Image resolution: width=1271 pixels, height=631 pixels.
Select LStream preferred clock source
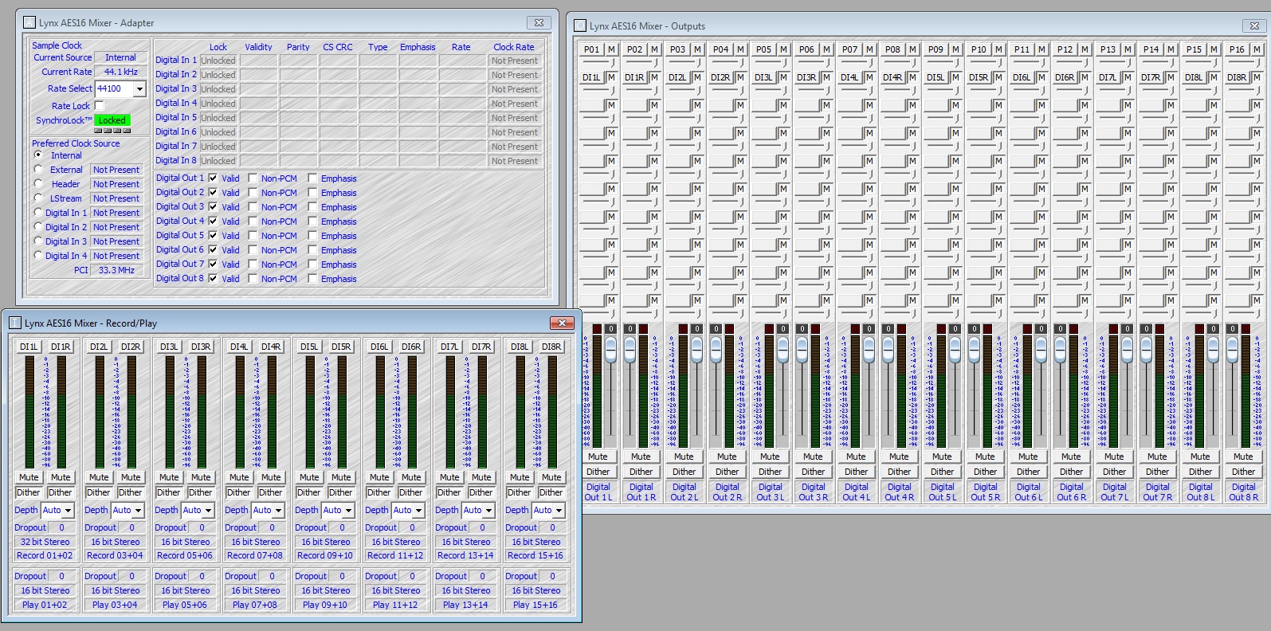point(37,198)
